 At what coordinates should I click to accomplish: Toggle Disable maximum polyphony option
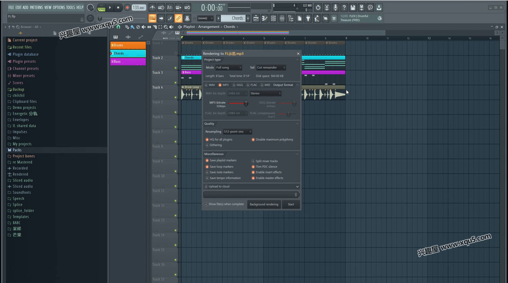272,140
